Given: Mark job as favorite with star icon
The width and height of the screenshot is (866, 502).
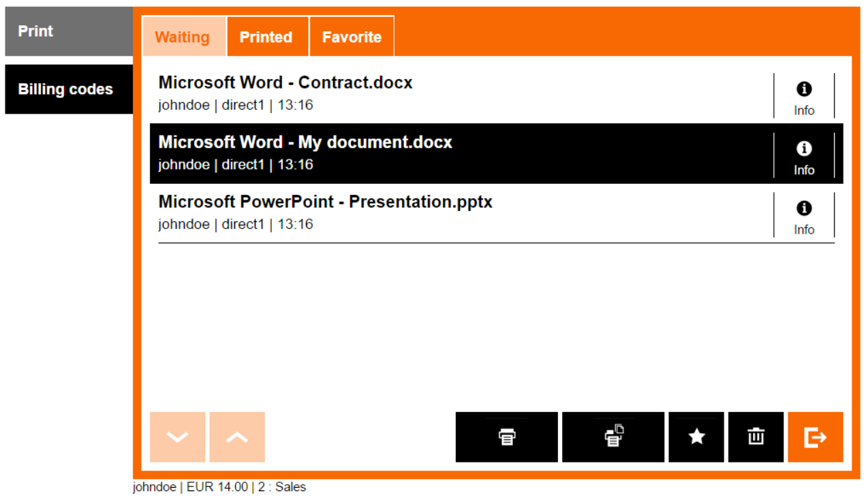Looking at the screenshot, I should coord(696,437).
